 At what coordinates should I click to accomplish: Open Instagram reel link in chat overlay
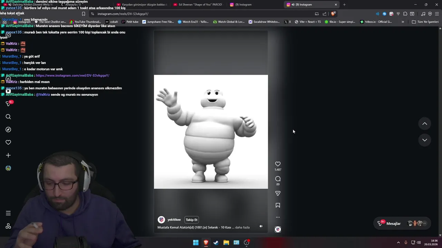click(73, 75)
